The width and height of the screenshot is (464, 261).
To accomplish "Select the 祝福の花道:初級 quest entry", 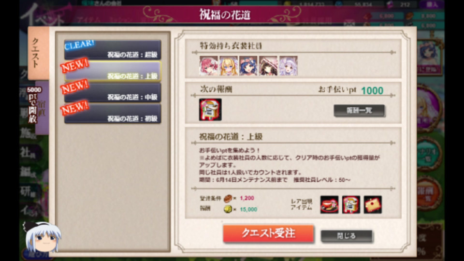I will point(113,114).
